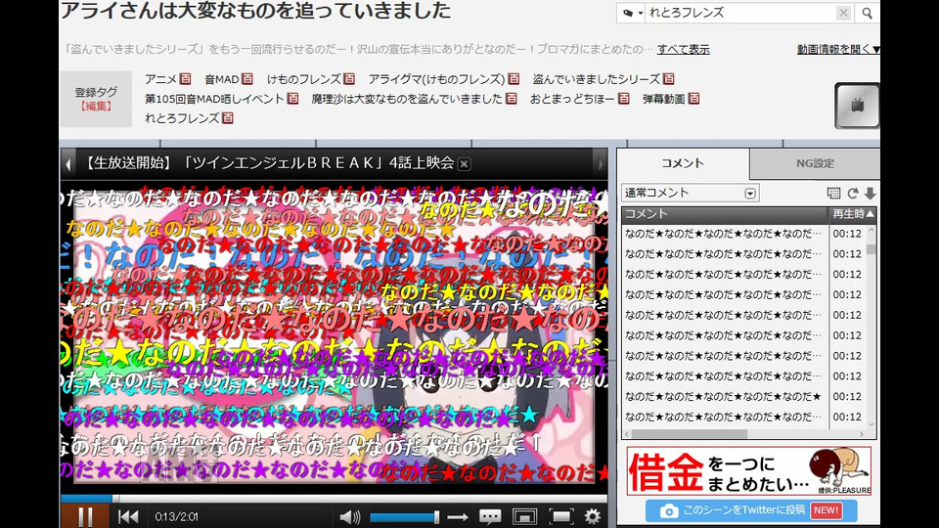Open the 盗んでいきましたシリーズ tag
Image resolution: width=939 pixels, height=528 pixels.
tap(597, 79)
